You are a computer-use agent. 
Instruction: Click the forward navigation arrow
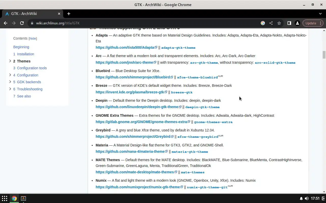click(x=14, y=23)
